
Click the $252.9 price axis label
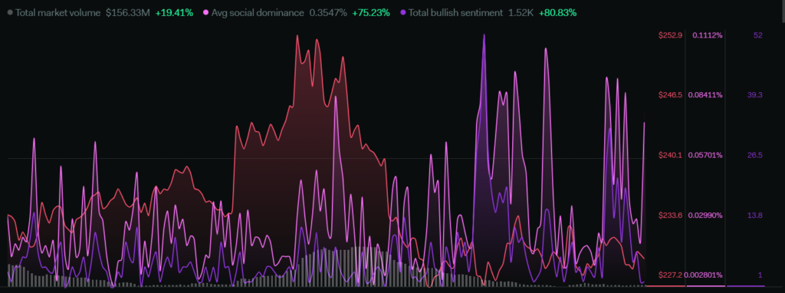pos(670,35)
